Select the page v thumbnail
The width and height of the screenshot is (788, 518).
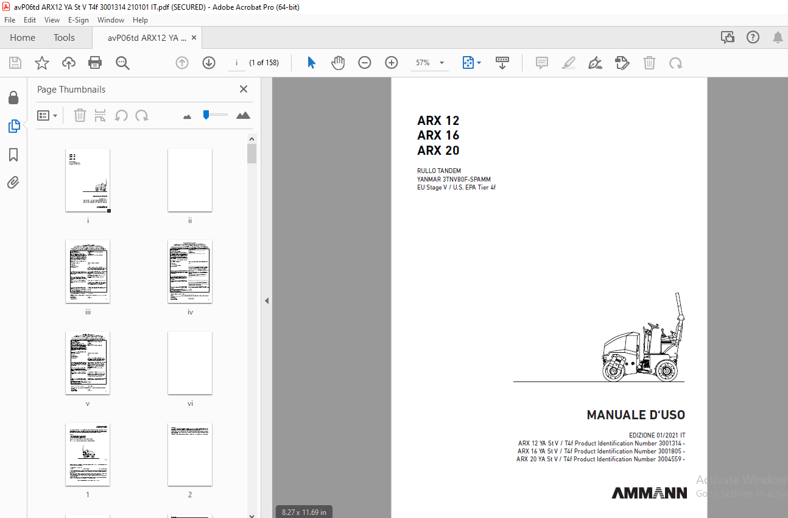pyautogui.click(x=88, y=363)
